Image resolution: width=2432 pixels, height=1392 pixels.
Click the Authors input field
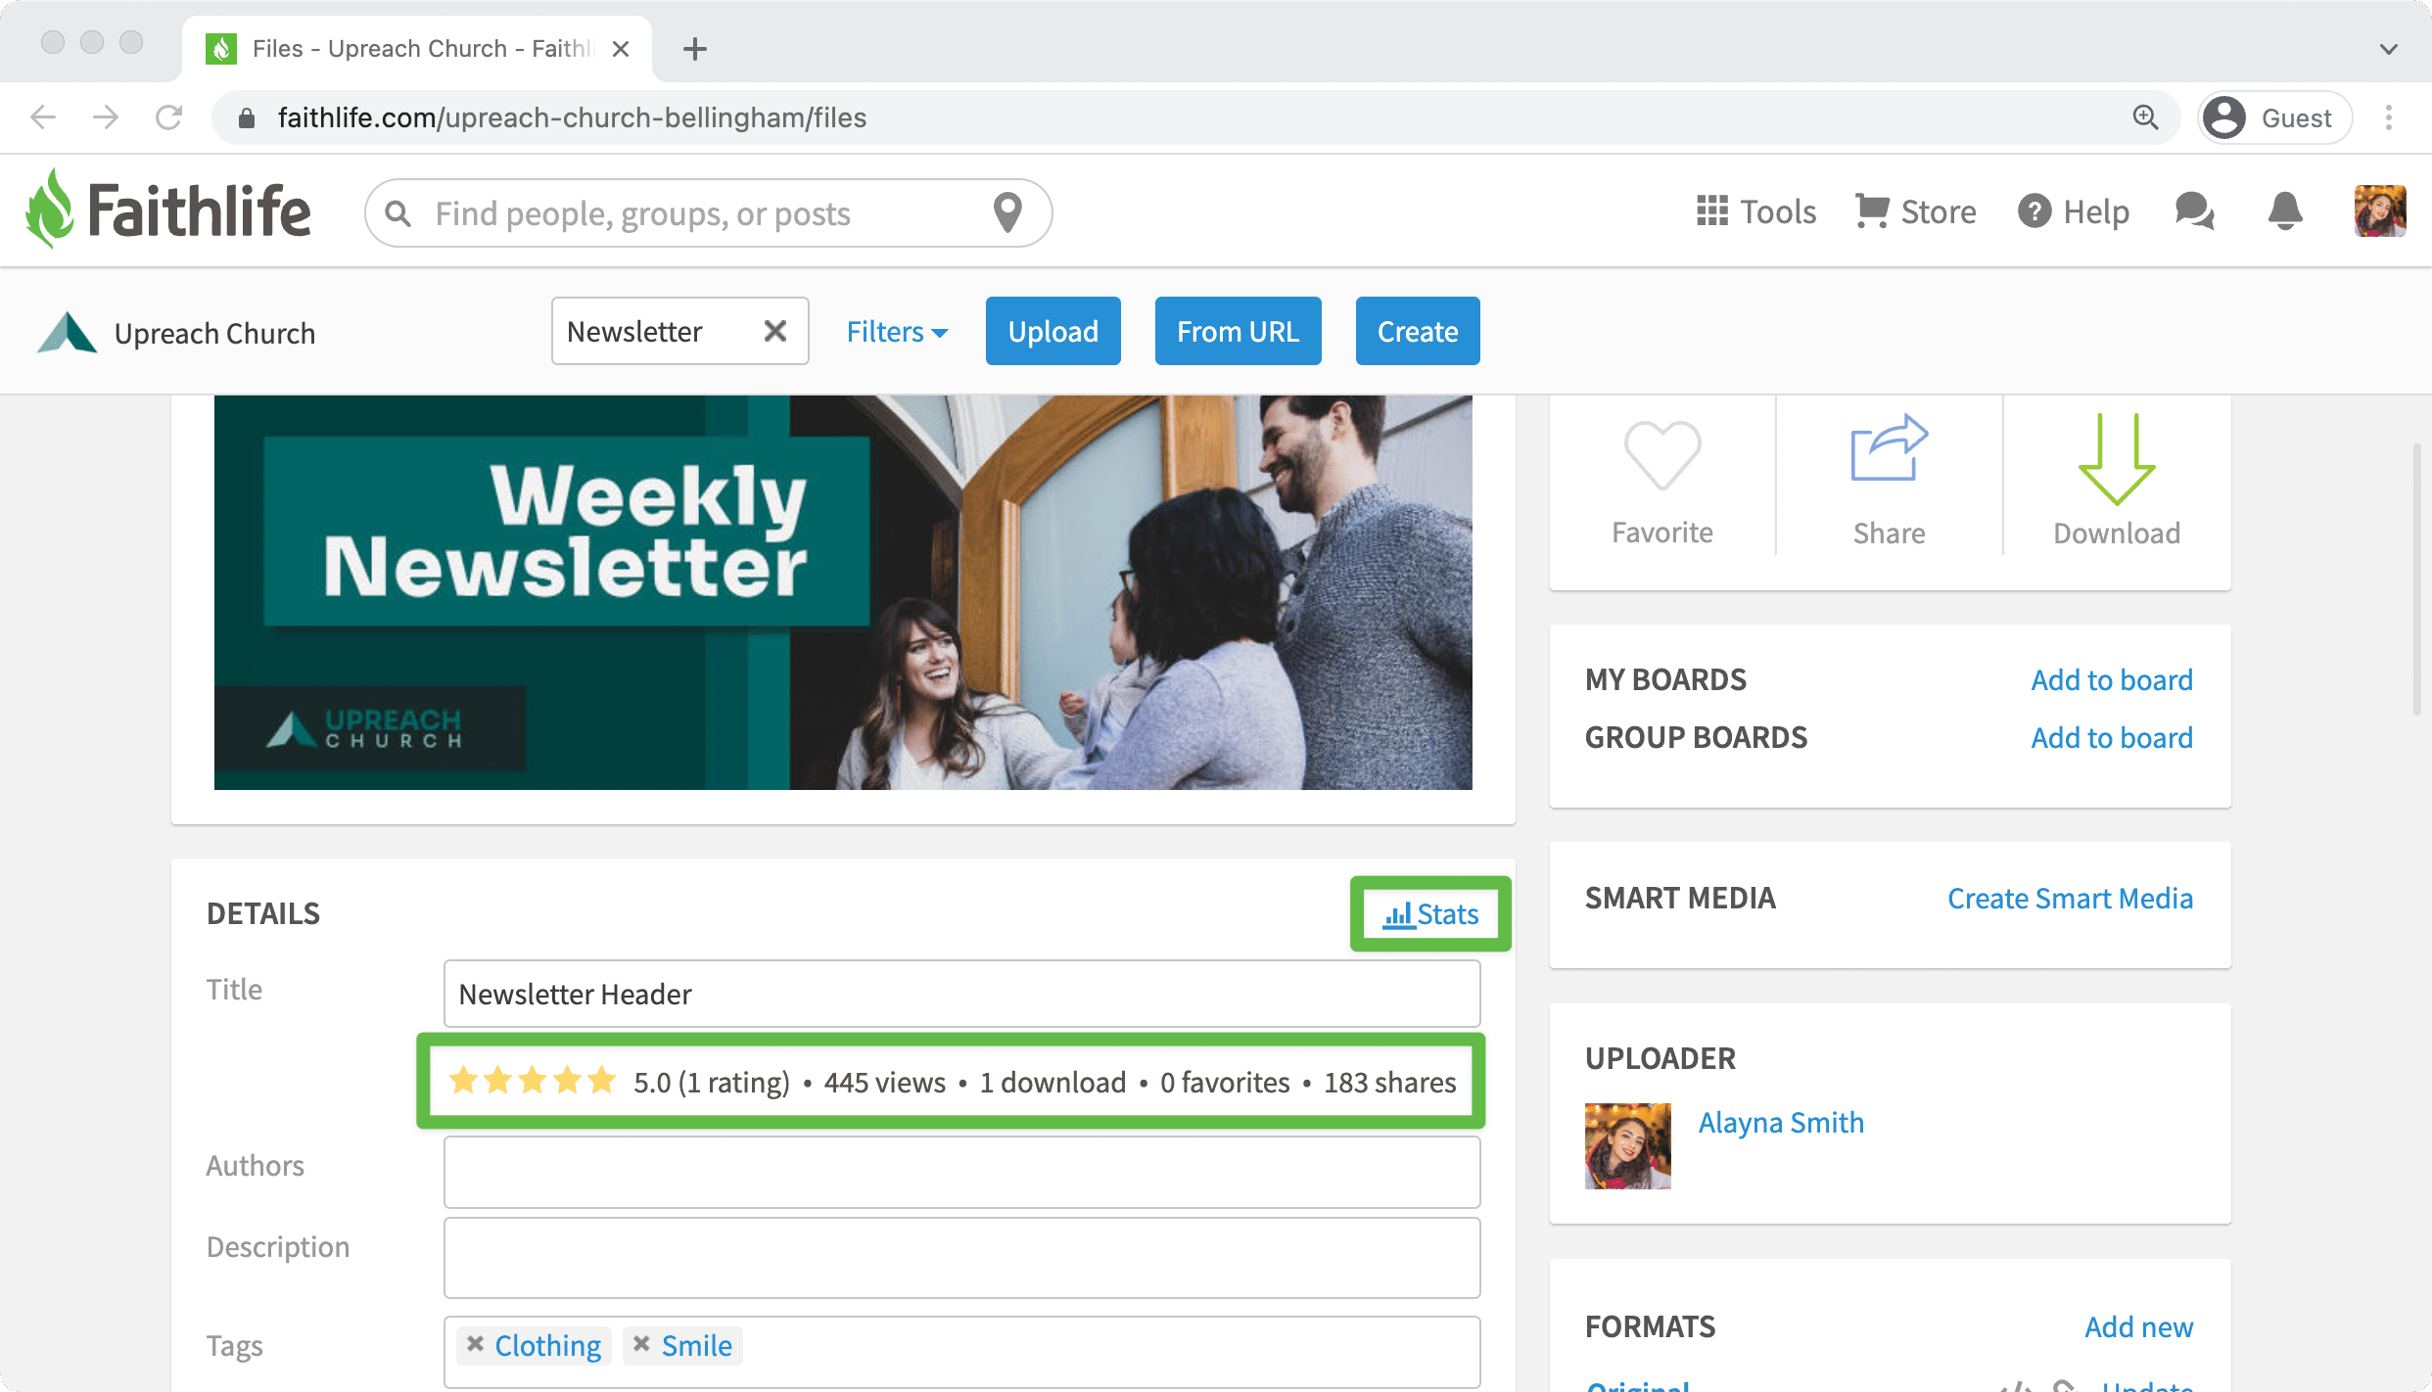pos(961,1172)
